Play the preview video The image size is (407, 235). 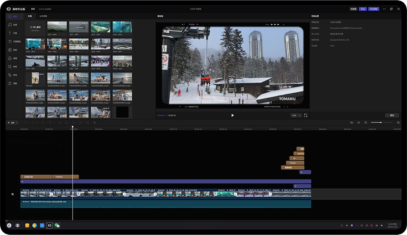coord(232,115)
